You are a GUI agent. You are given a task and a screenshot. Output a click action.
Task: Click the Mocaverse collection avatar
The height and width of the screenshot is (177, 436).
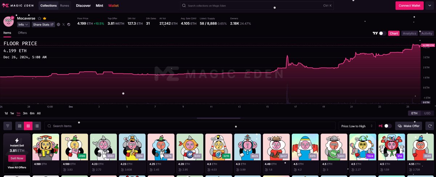point(9,21)
